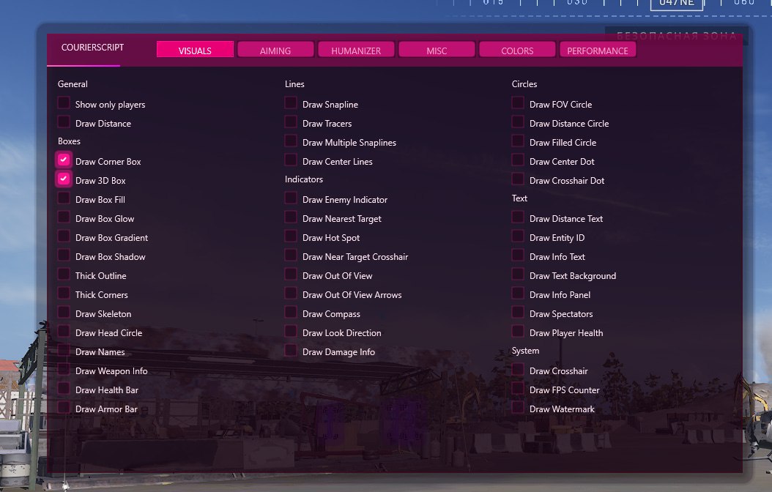Open the HUMANIZER tab

click(356, 50)
